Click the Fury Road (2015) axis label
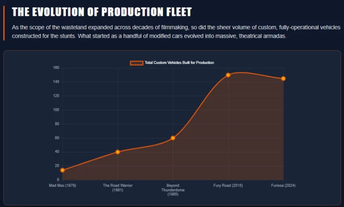The height and width of the screenshot is (207, 344). click(x=228, y=186)
